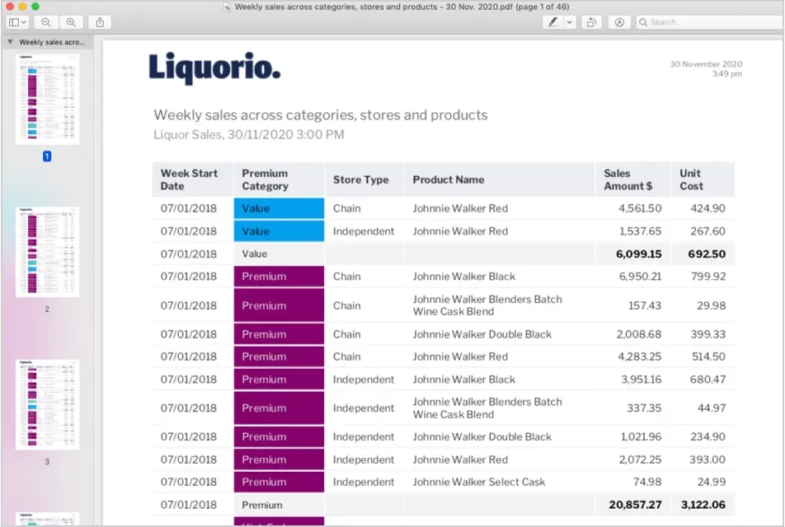The width and height of the screenshot is (785, 527).
Task: Click the blue Value cell for Chain store
Action: click(279, 208)
